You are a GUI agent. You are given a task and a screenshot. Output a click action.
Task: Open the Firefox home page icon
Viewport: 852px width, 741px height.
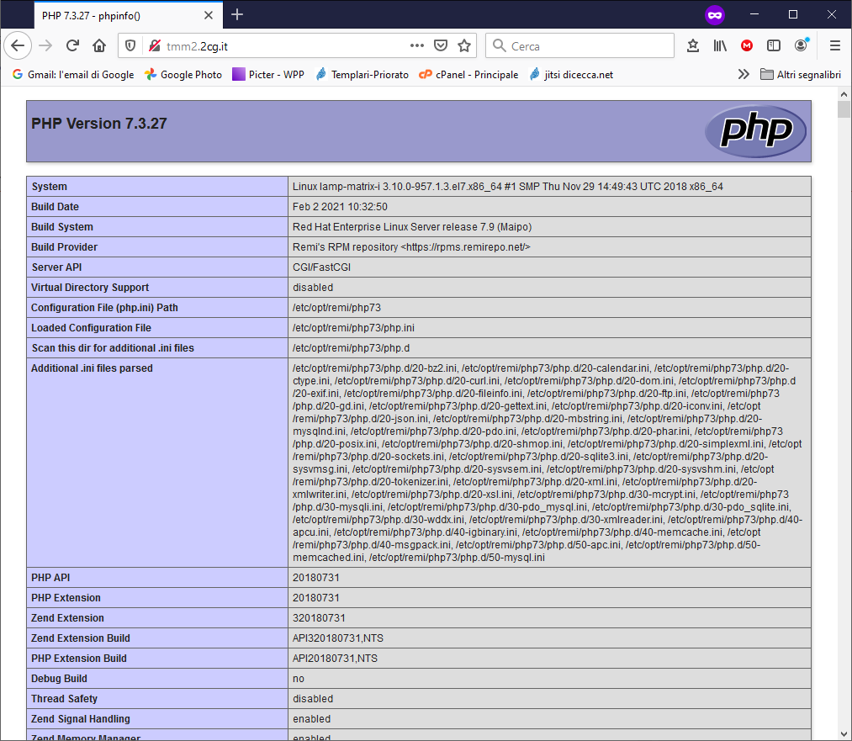point(99,45)
